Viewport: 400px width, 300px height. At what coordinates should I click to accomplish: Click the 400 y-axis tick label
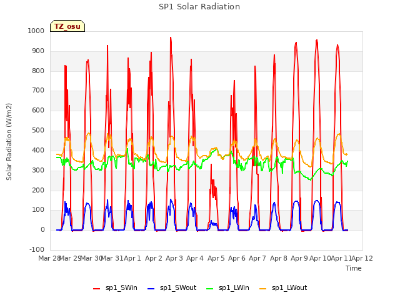click(38, 150)
